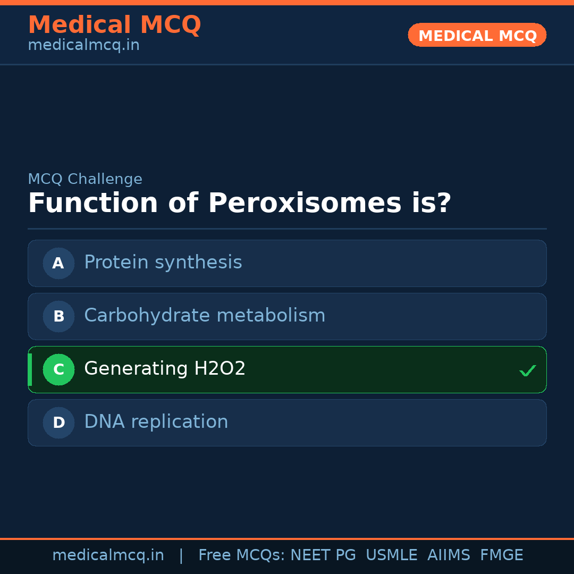Screen dimensions: 574x574
Task: Open the medicalmcq.in footer link
Action: click(x=108, y=555)
